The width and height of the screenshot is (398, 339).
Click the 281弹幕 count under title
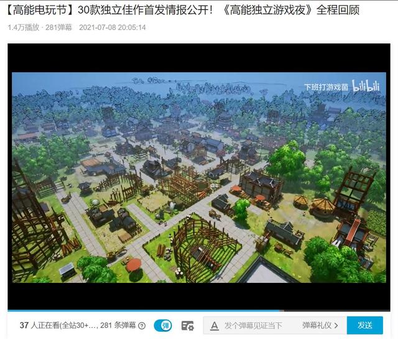pyautogui.click(x=58, y=27)
